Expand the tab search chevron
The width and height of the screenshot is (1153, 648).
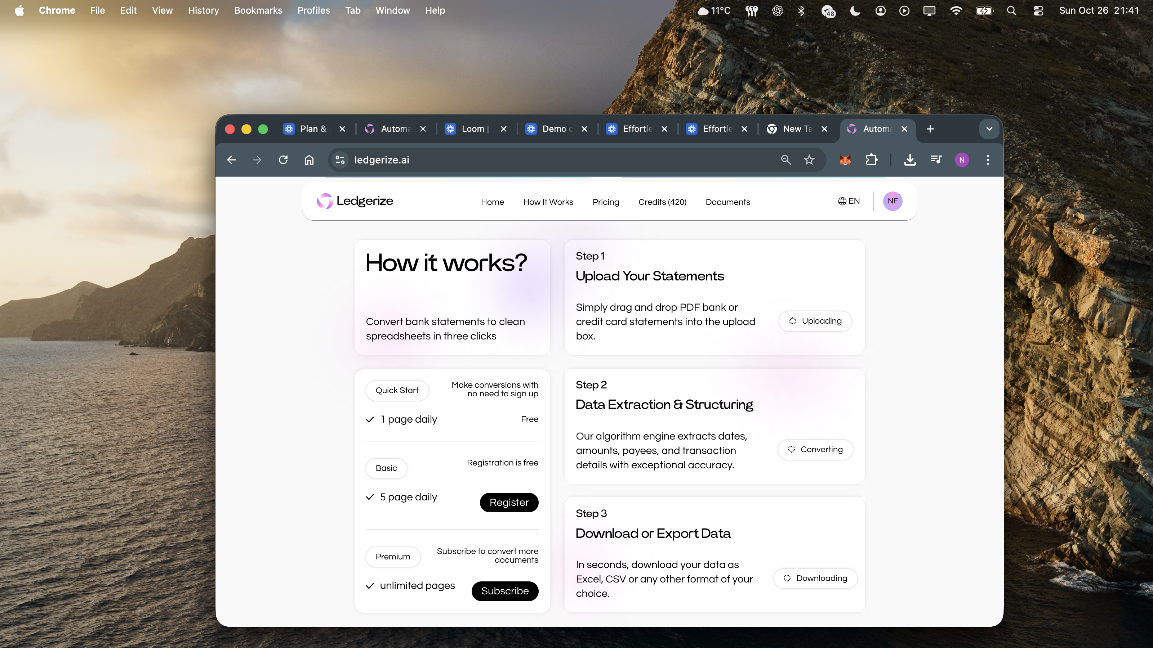(989, 129)
